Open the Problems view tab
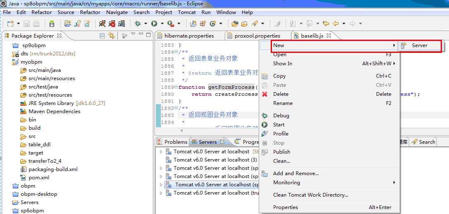This screenshot has height=214, width=449. pos(172,142)
